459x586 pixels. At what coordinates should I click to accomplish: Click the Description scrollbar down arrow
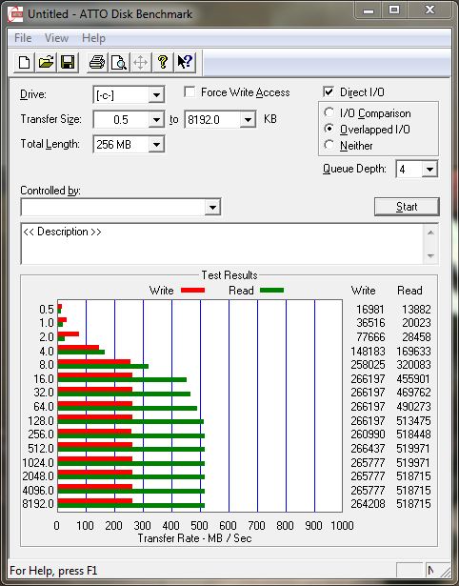pyautogui.click(x=430, y=256)
